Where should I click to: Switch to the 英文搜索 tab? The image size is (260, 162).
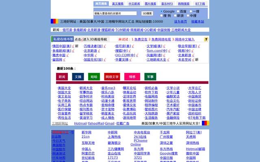click(x=118, y=4)
